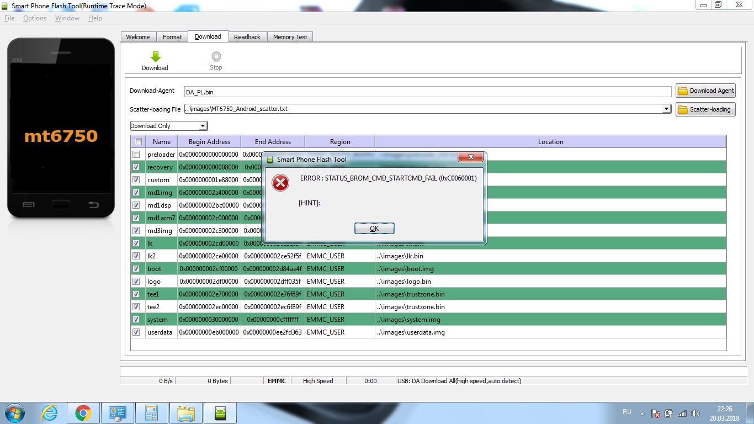Enable the preloader partition checkbox
This screenshot has width=754, height=424.
tap(136, 155)
